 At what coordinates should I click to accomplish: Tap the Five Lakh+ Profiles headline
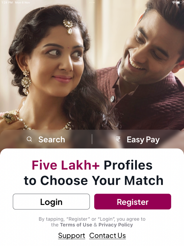pos(92,165)
